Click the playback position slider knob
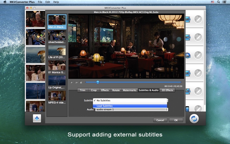The image size is (230, 144). coord(98,82)
